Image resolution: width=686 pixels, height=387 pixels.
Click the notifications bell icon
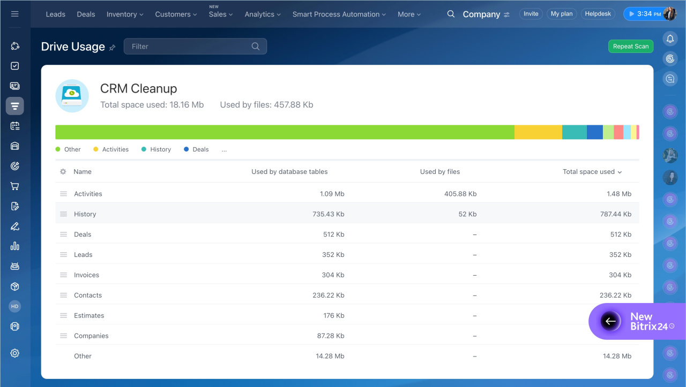[670, 39]
